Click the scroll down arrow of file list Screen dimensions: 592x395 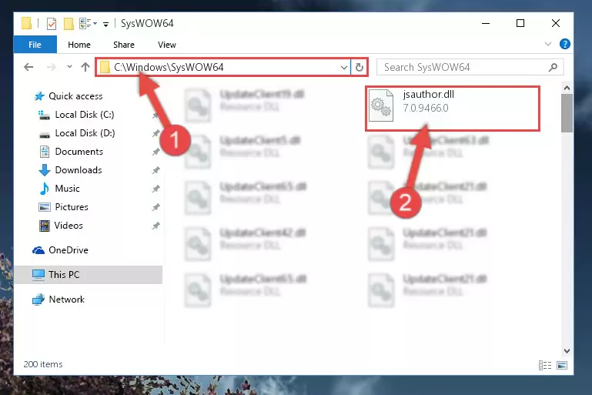(x=567, y=351)
